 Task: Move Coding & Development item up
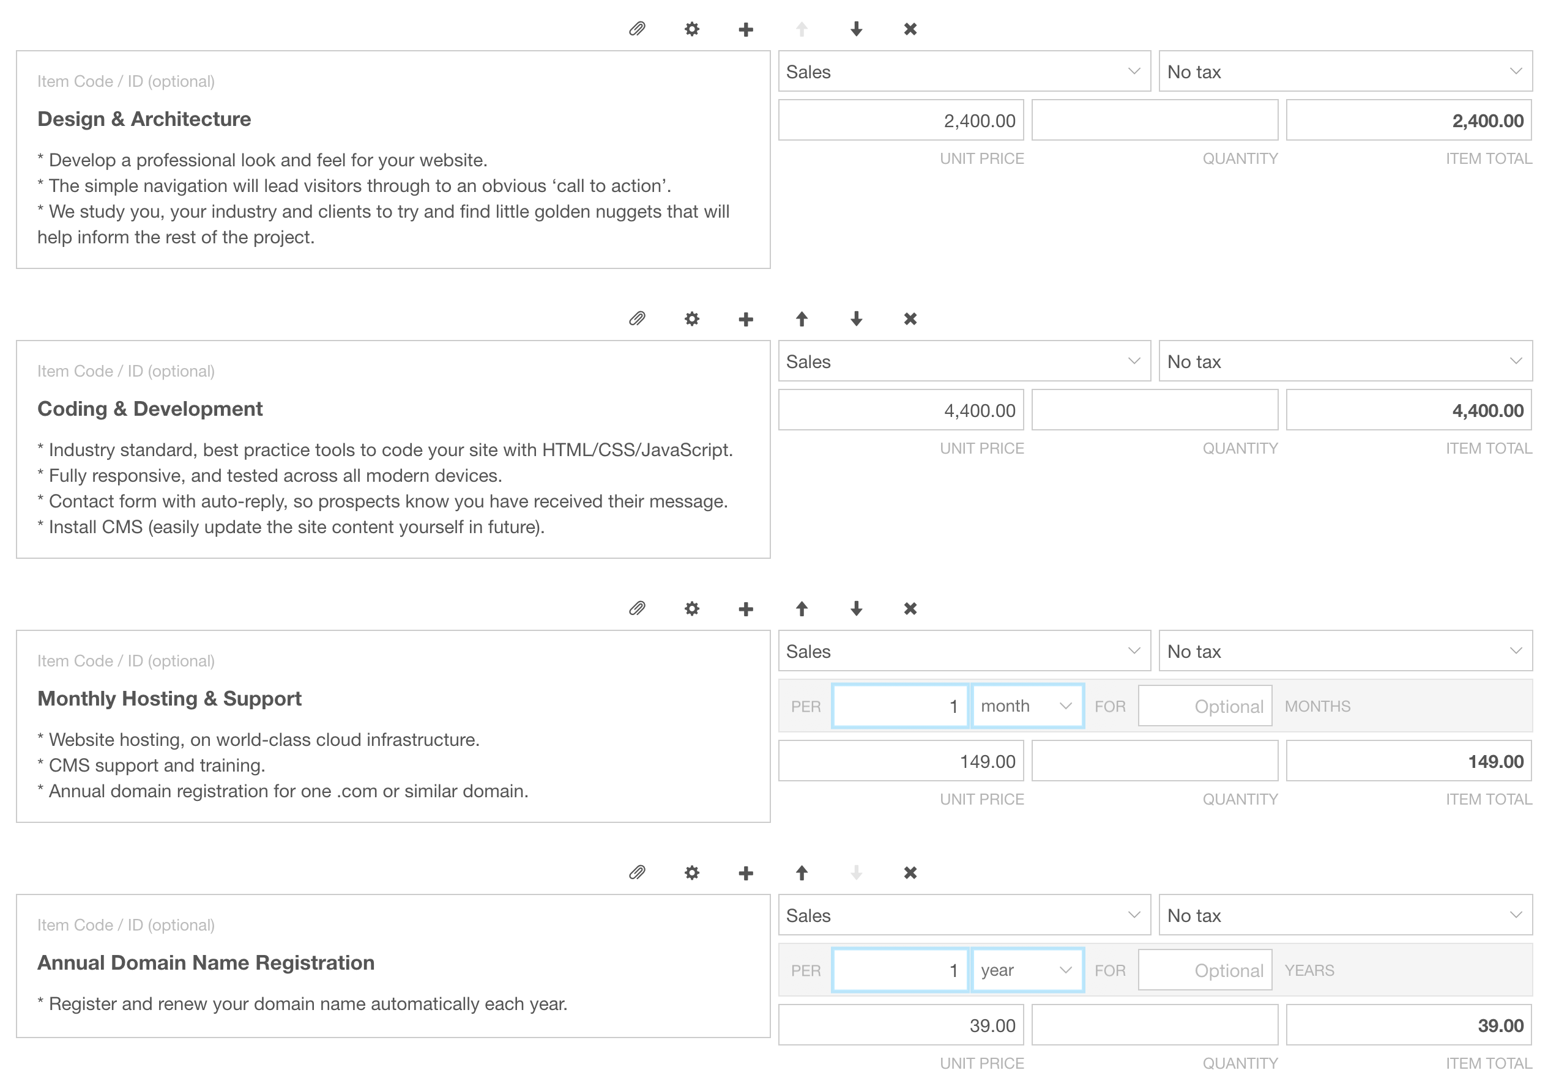point(802,319)
